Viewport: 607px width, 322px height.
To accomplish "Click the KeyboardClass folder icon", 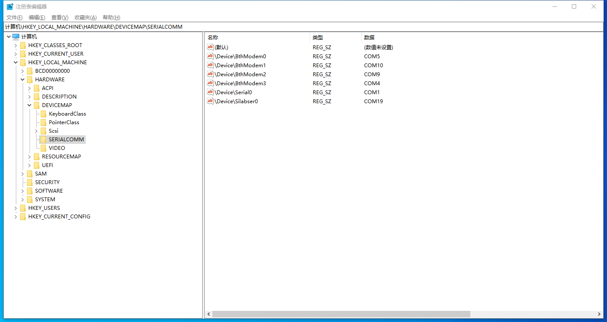I will click(44, 113).
